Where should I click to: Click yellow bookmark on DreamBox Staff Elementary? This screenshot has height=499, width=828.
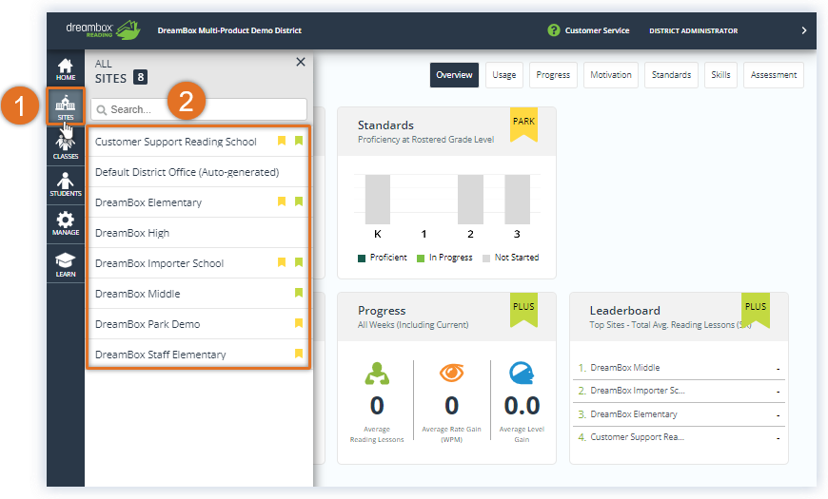pos(298,354)
